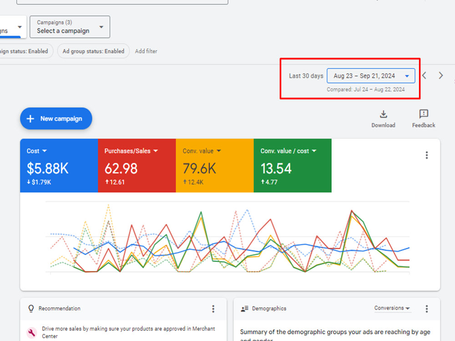Click the demographic groups summary text

[x=335, y=335]
